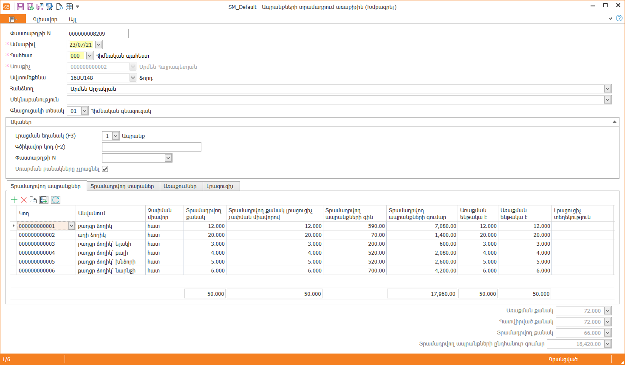Click the 1/6 record counter

coord(6,359)
